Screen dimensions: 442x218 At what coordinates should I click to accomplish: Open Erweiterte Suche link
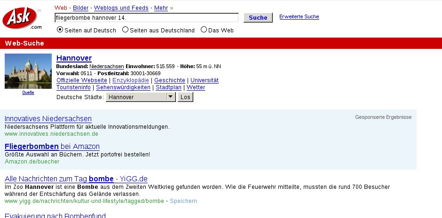coord(299,16)
